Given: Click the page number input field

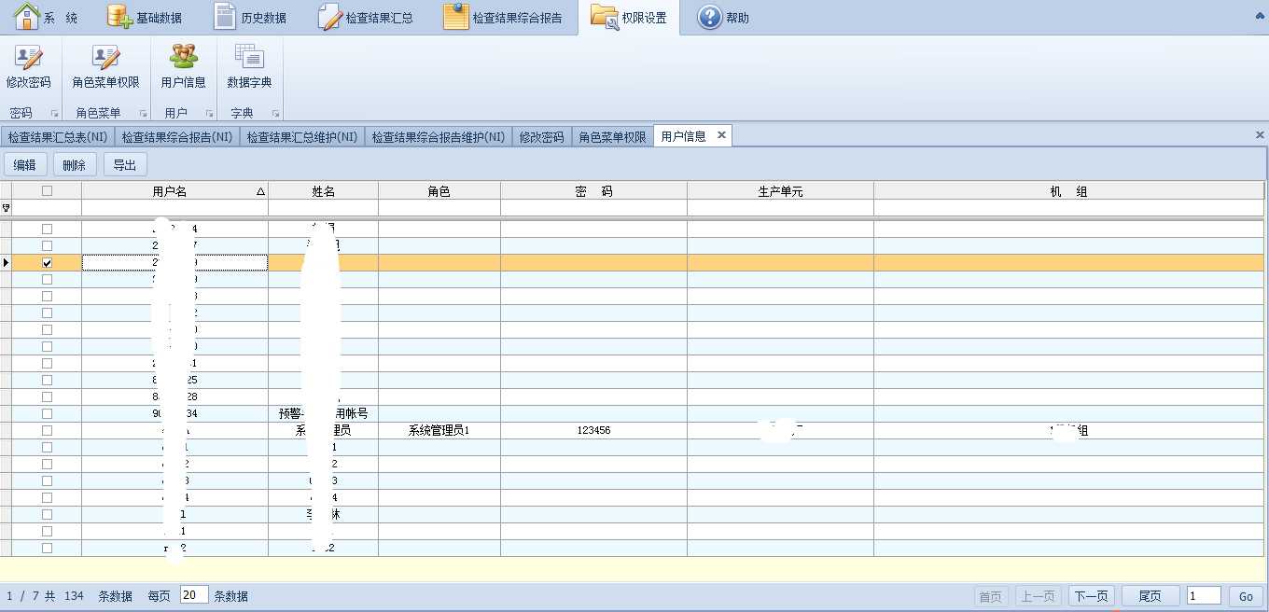Looking at the screenshot, I should 1204,596.
